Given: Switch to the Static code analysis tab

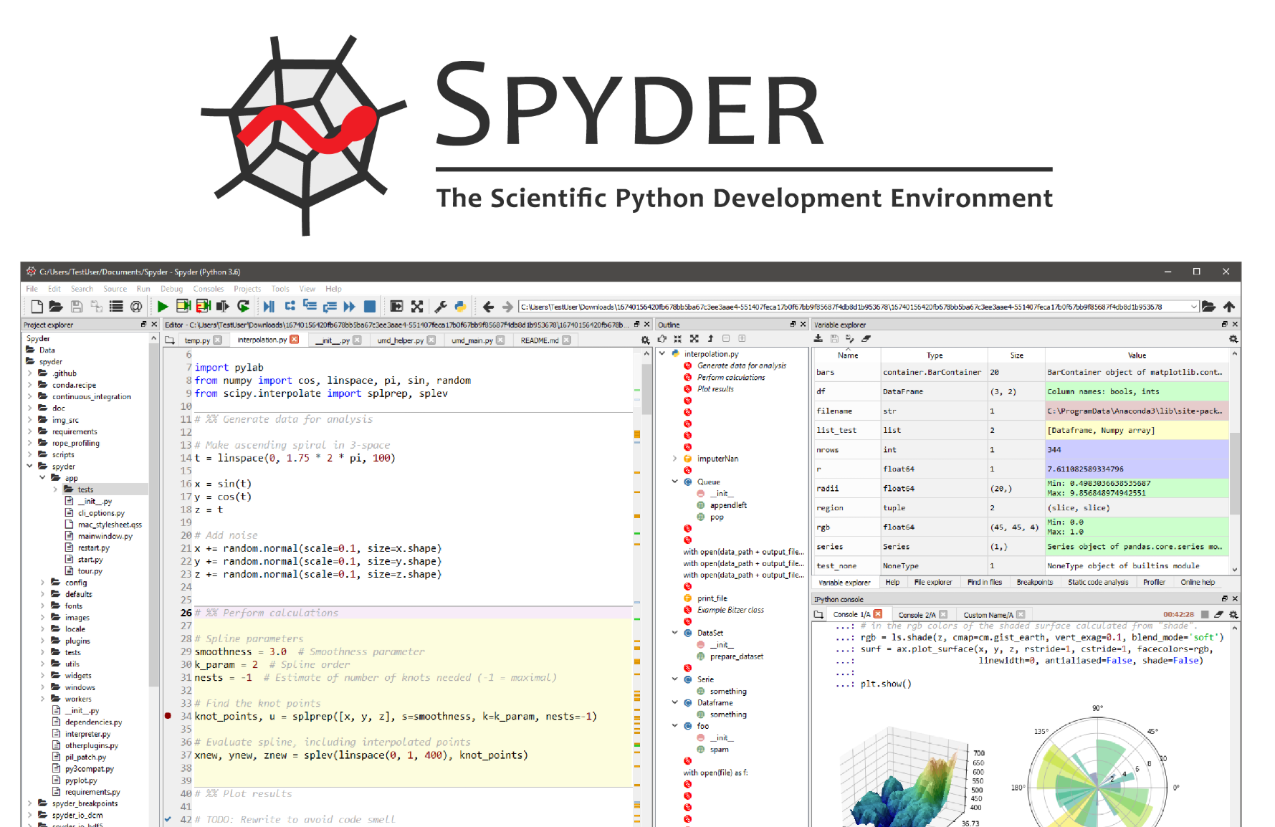Looking at the screenshot, I should (x=1098, y=582).
